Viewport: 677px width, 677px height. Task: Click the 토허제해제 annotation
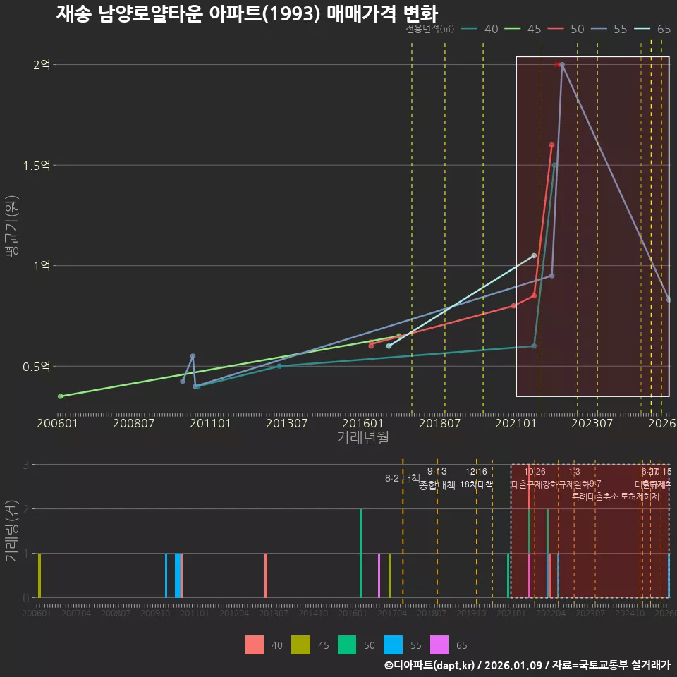[640, 496]
